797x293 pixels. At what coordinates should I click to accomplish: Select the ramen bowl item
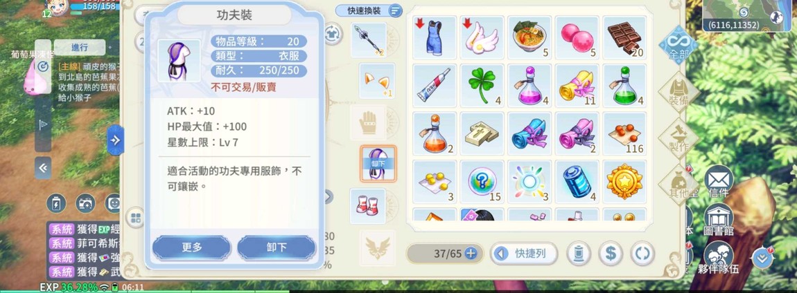[x=529, y=37]
